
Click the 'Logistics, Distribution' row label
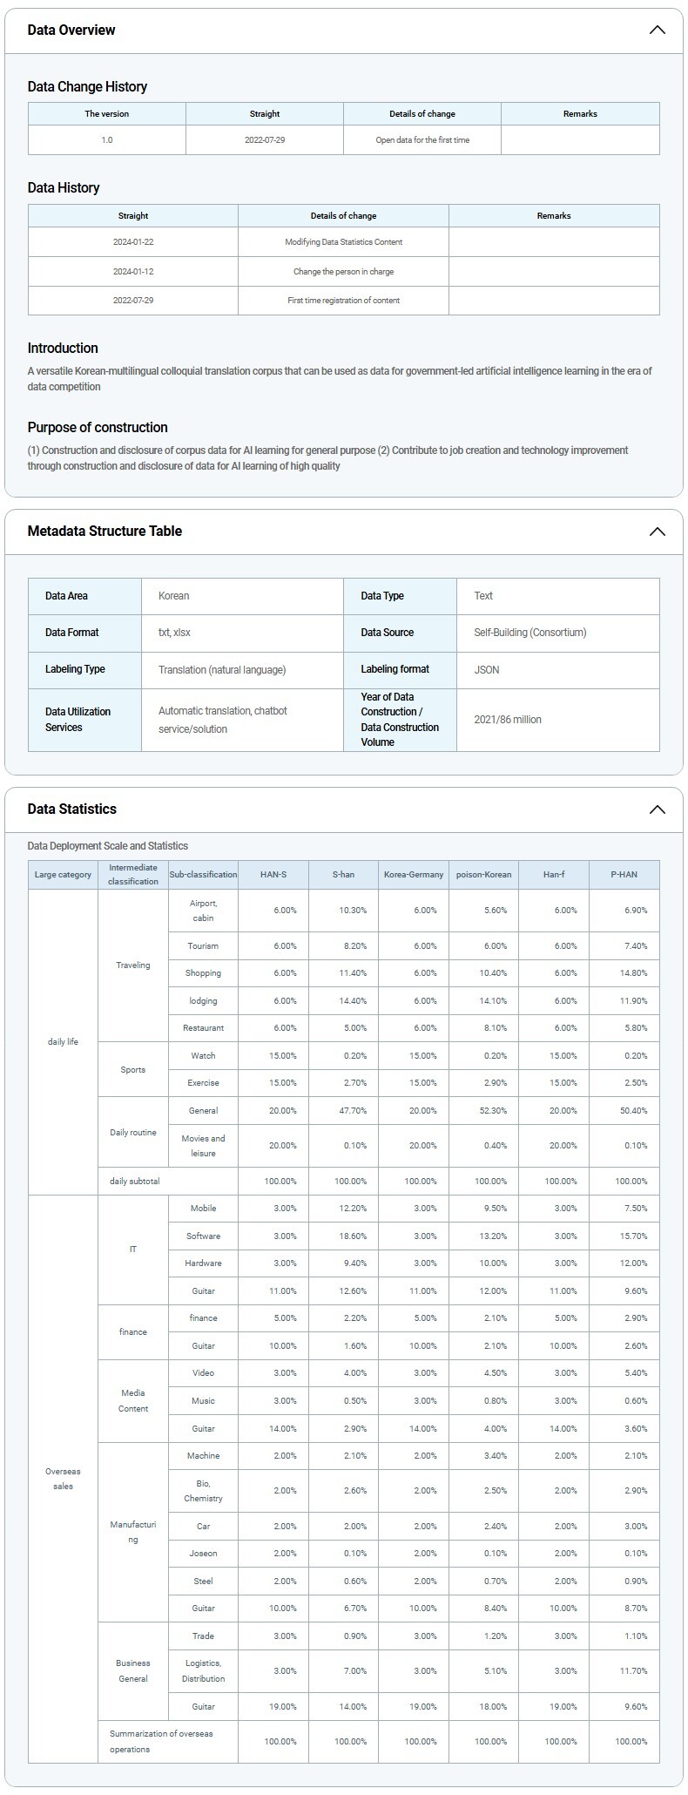tap(203, 1670)
